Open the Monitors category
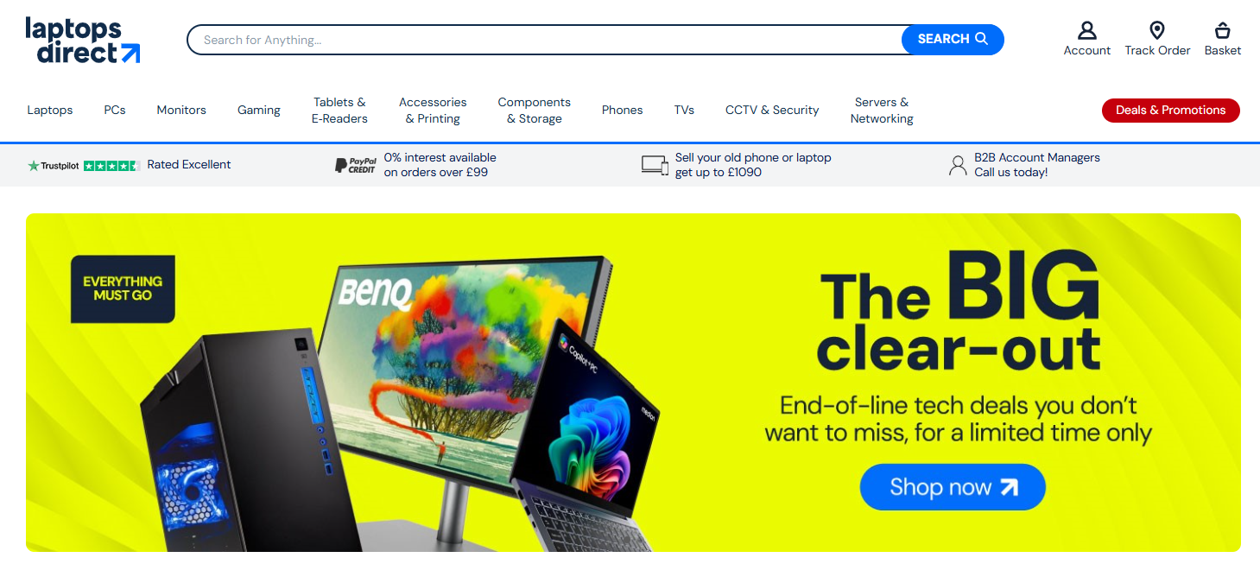 [x=181, y=110]
